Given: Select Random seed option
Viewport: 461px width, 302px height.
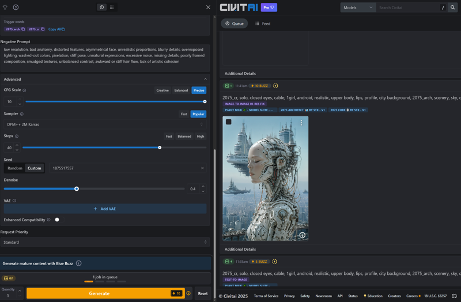Looking at the screenshot, I should pos(15,168).
